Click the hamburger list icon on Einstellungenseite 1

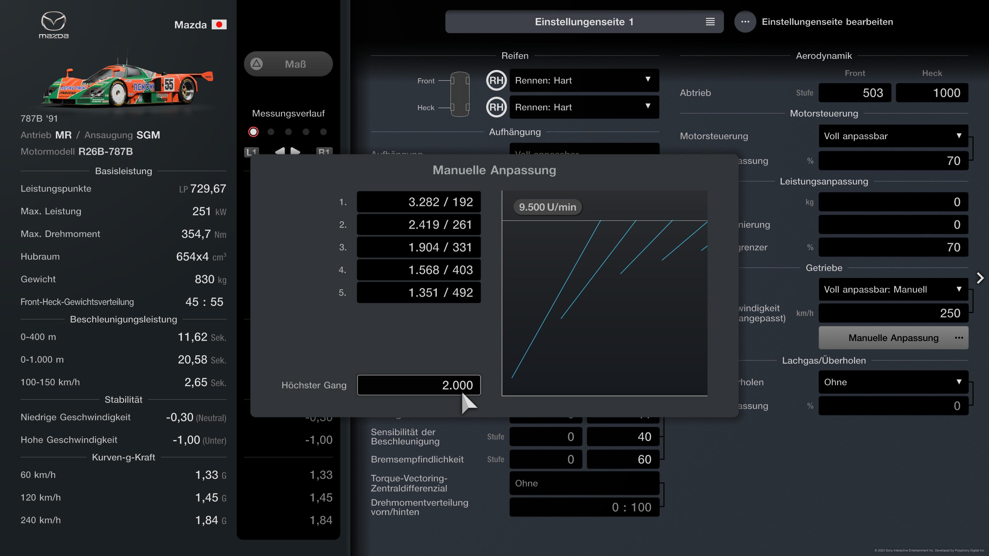click(710, 22)
